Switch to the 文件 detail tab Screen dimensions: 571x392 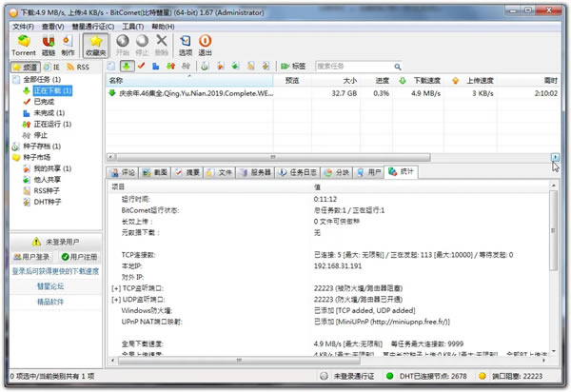pyautogui.click(x=219, y=172)
